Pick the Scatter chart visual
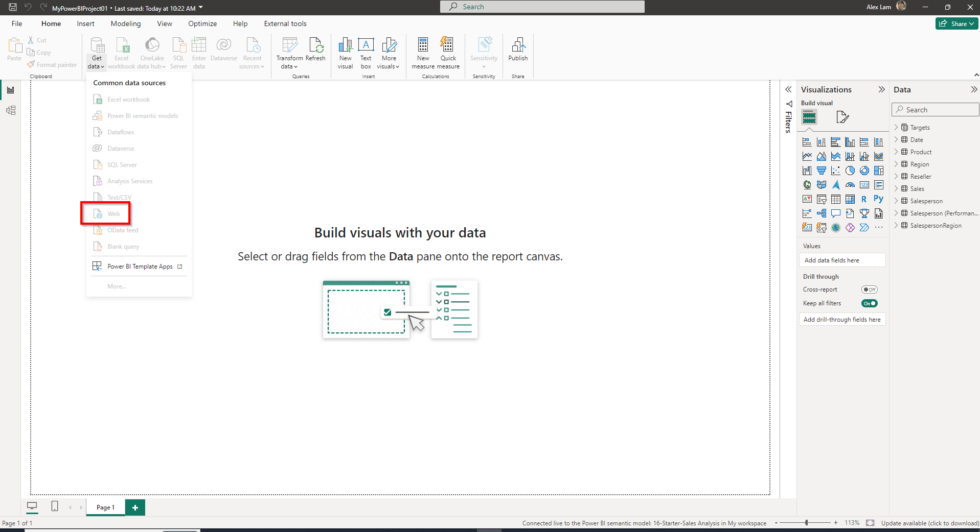The image size is (980, 532). coord(836,171)
